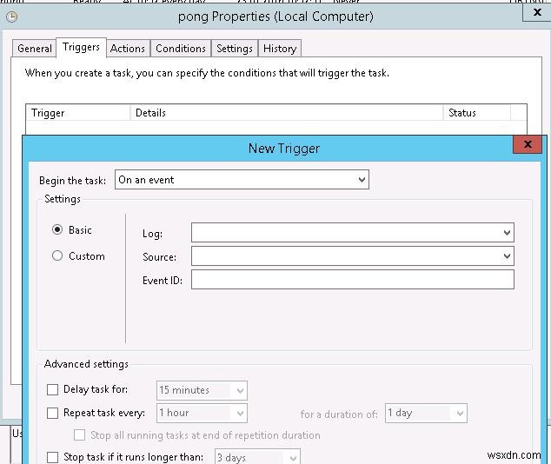Click into the Event ID field
The image size is (551, 464).
point(353,280)
